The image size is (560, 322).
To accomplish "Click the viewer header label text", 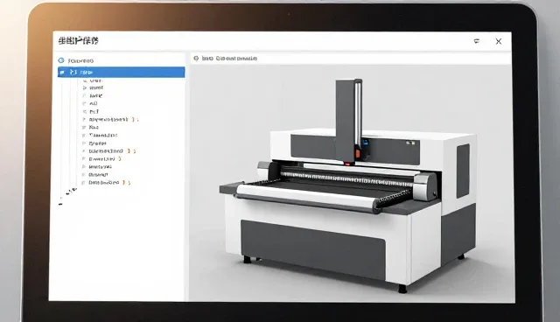I will (229, 59).
